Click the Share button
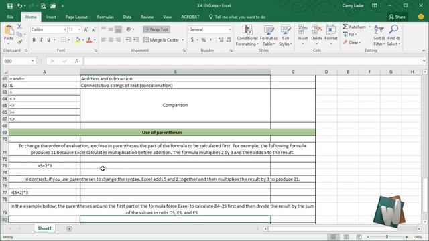429x241 pixels. (x=397, y=17)
